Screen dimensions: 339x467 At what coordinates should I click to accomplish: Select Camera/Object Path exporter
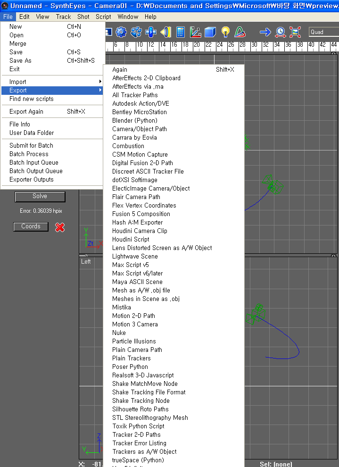tap(174, 129)
